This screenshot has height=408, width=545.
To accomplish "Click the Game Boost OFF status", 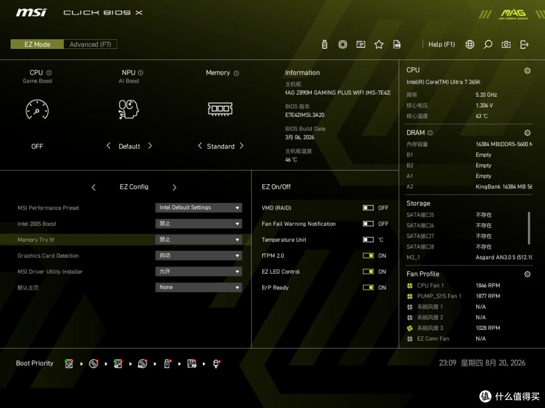I will (x=37, y=147).
